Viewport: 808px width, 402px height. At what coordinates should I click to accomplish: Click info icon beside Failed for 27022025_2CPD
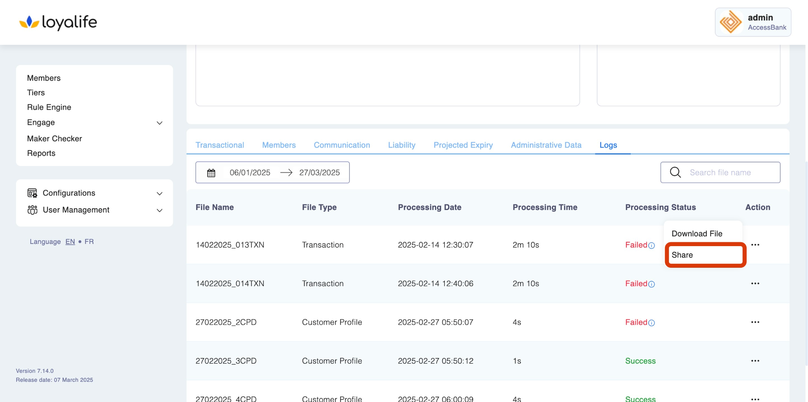651,323
